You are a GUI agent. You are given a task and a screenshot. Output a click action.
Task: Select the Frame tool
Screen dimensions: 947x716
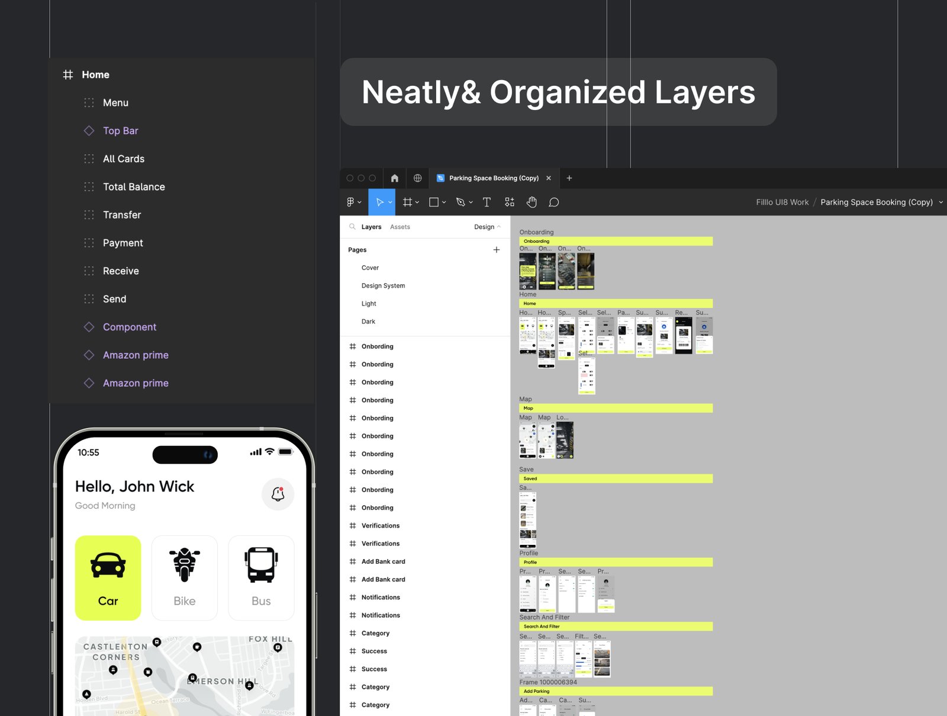click(x=407, y=203)
